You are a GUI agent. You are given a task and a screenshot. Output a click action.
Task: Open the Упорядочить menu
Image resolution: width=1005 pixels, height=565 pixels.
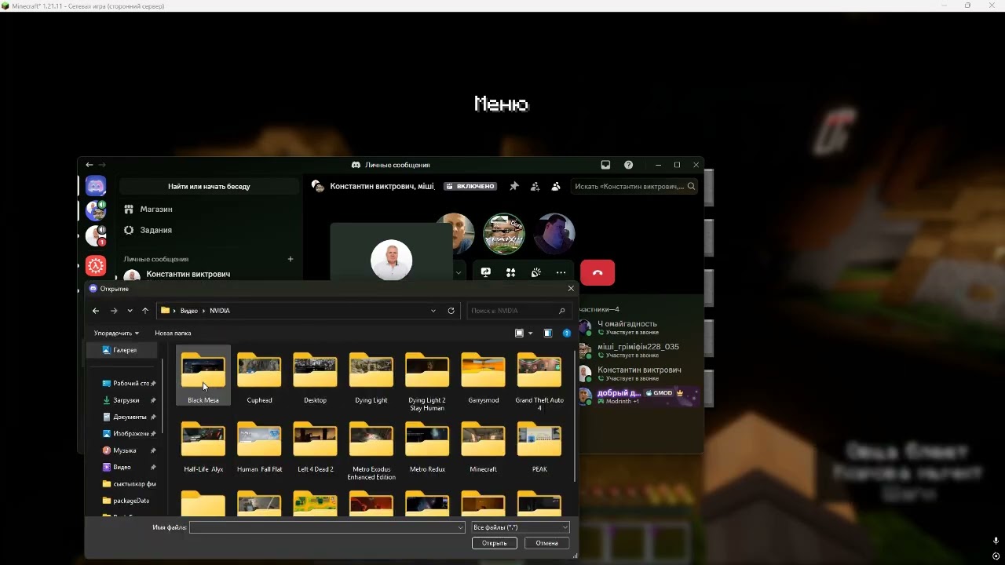[x=116, y=334]
